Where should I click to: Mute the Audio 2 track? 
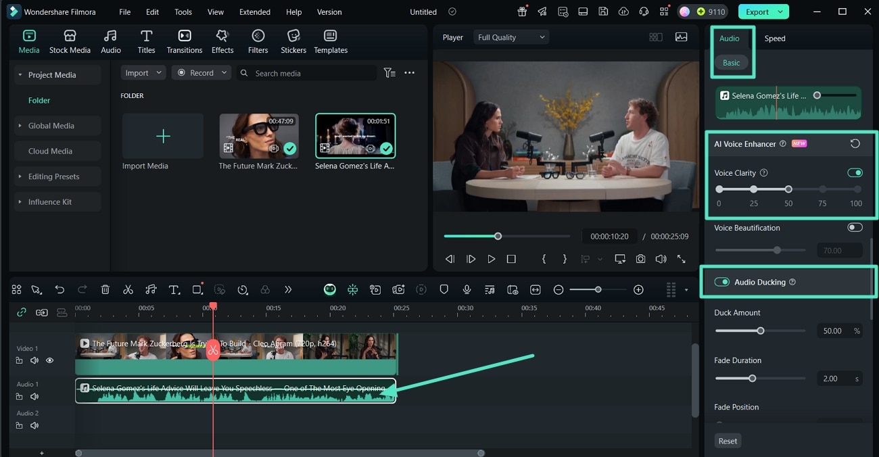coord(34,425)
